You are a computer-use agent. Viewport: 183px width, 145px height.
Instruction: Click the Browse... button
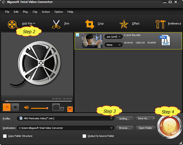124,128
